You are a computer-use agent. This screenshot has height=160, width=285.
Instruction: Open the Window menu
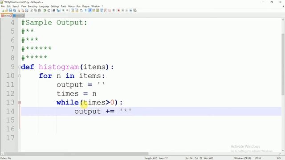(x=95, y=6)
